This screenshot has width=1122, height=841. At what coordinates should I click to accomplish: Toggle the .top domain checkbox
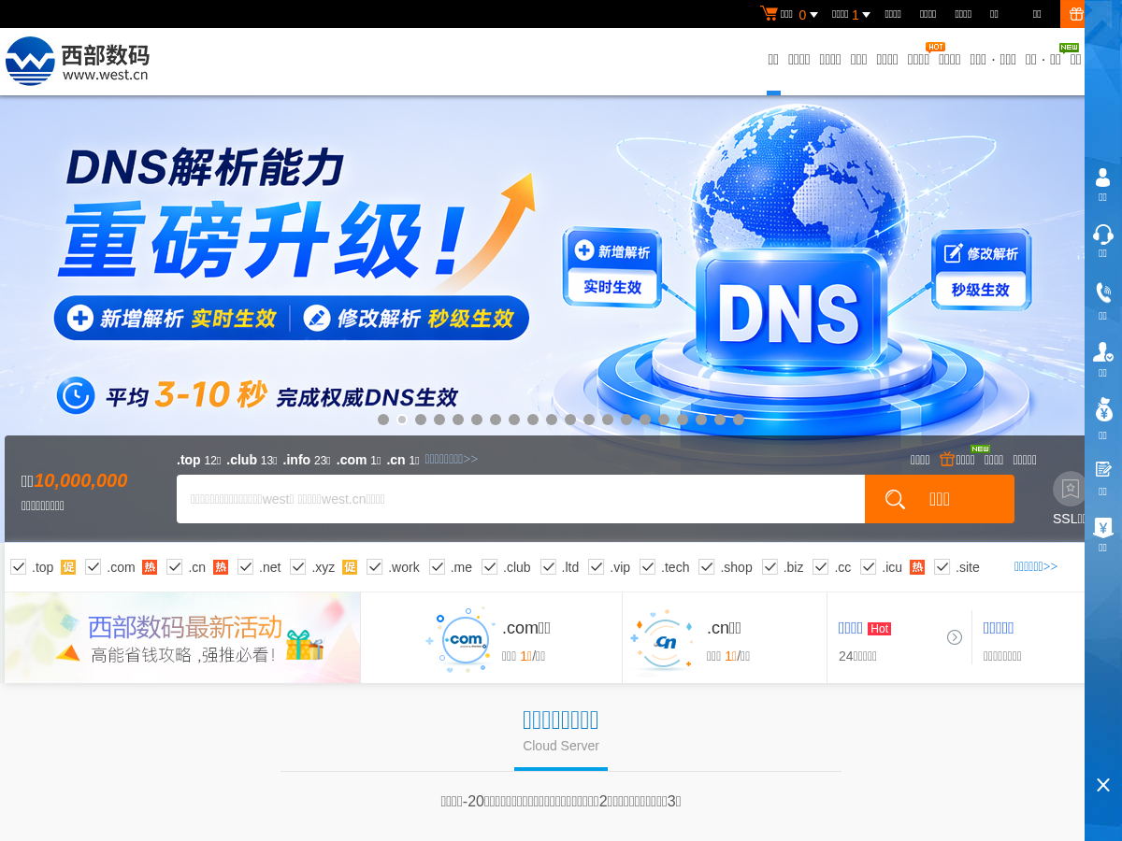pos(18,566)
